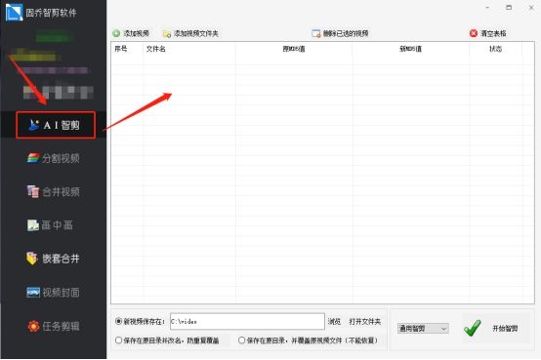541x360 pixels.
Task: Click the 打开文件夹 button
Action: (365, 321)
